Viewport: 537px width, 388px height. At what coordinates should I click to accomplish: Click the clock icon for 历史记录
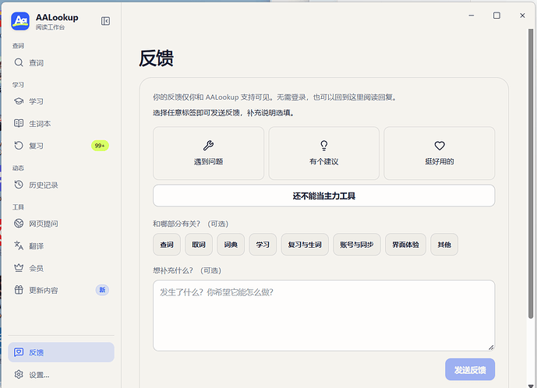pos(19,185)
